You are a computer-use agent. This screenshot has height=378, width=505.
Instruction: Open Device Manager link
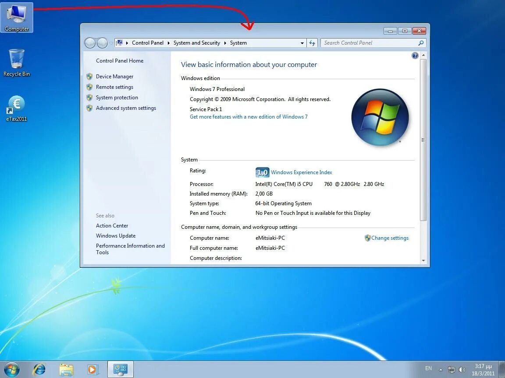(x=115, y=77)
